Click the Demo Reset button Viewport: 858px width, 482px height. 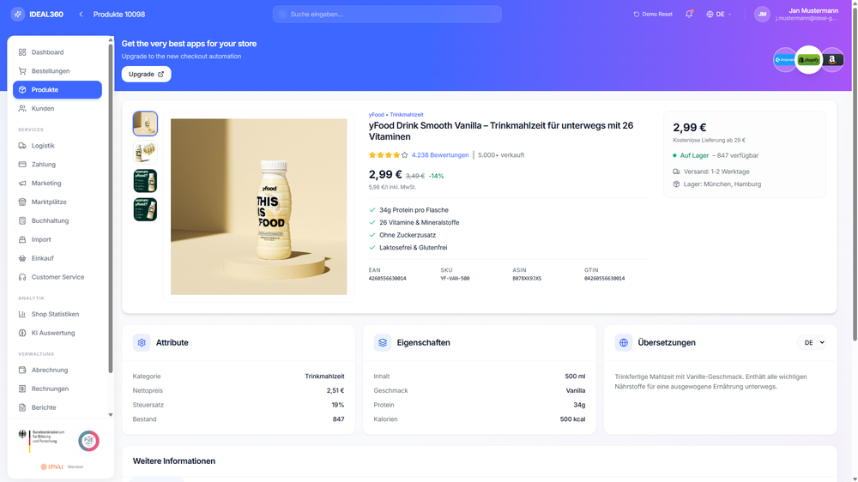point(653,15)
